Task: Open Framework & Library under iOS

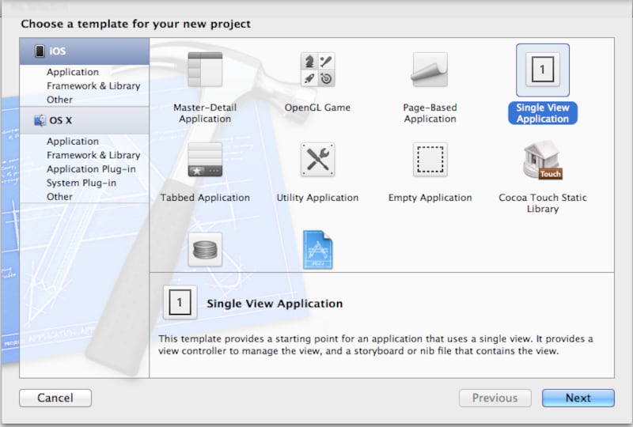Action: click(x=93, y=85)
